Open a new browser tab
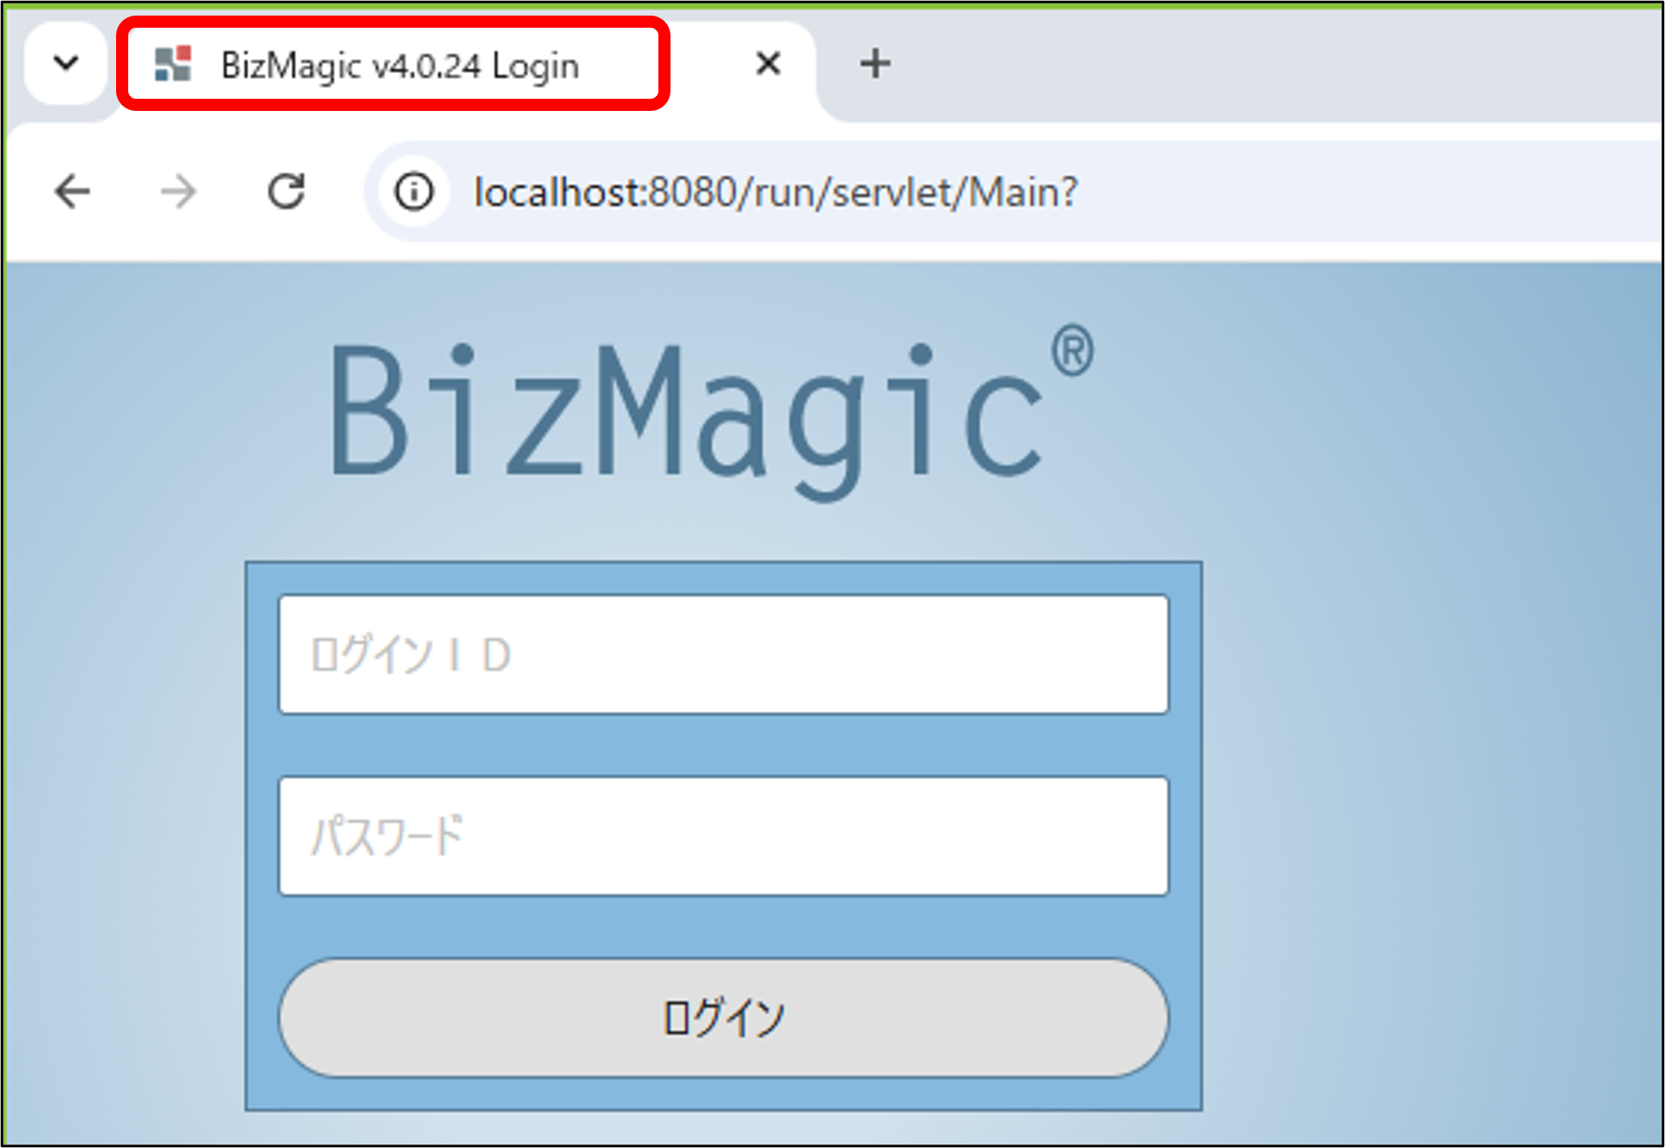The width and height of the screenshot is (1665, 1148). (x=875, y=63)
